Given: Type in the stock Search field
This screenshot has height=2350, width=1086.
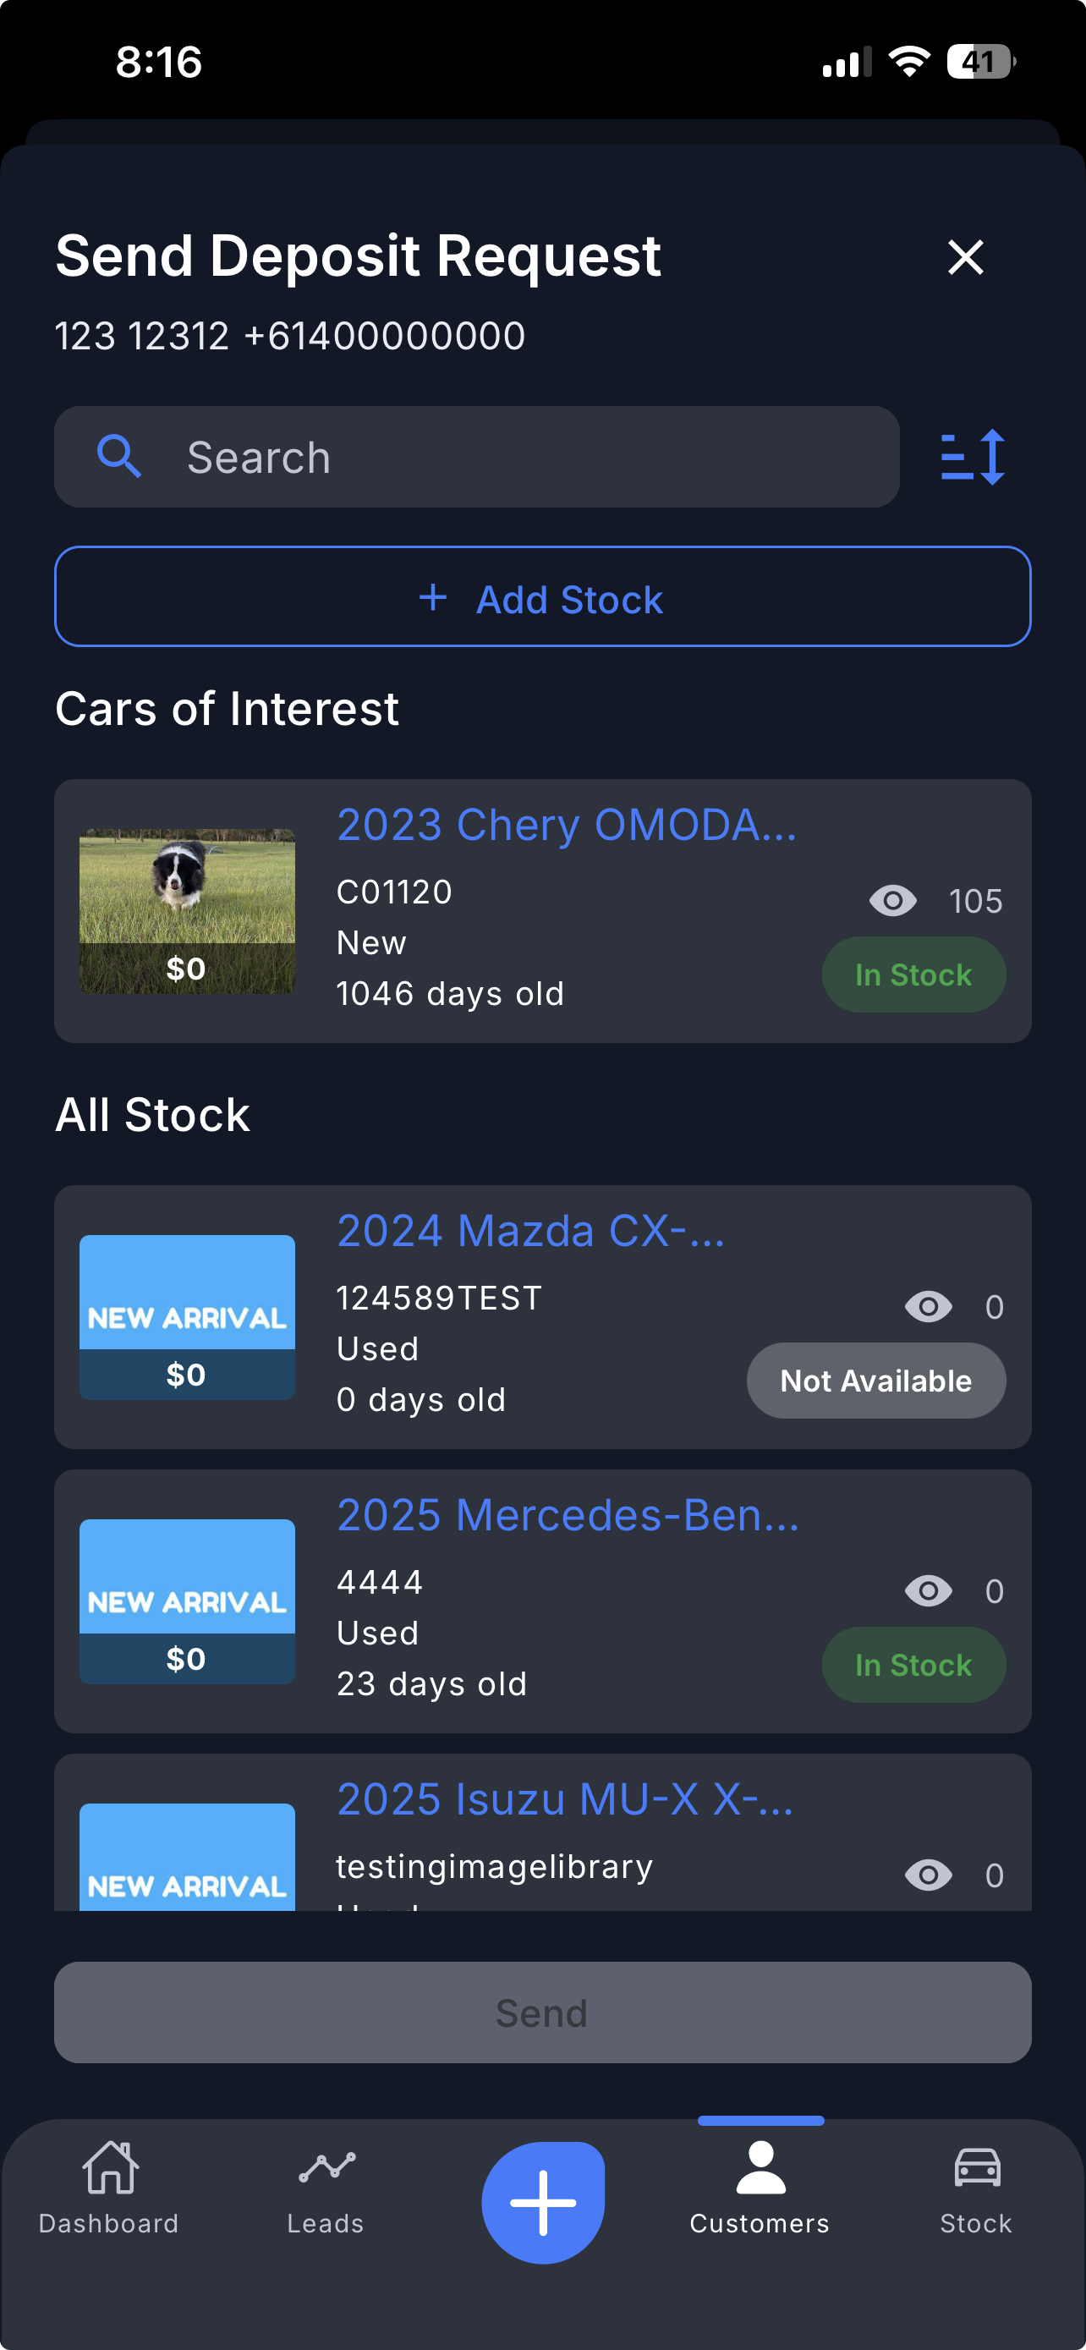Looking at the screenshot, I should point(529,457).
